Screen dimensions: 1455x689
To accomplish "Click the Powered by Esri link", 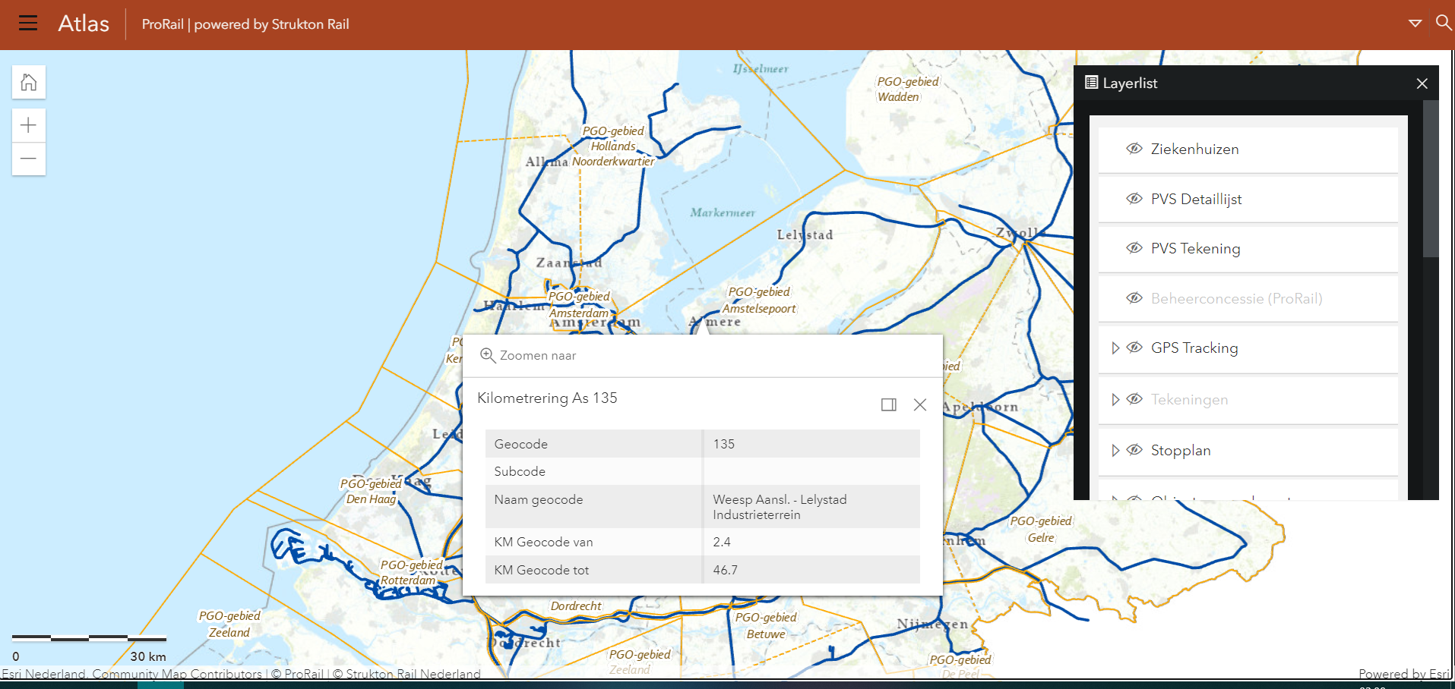I will (1404, 674).
